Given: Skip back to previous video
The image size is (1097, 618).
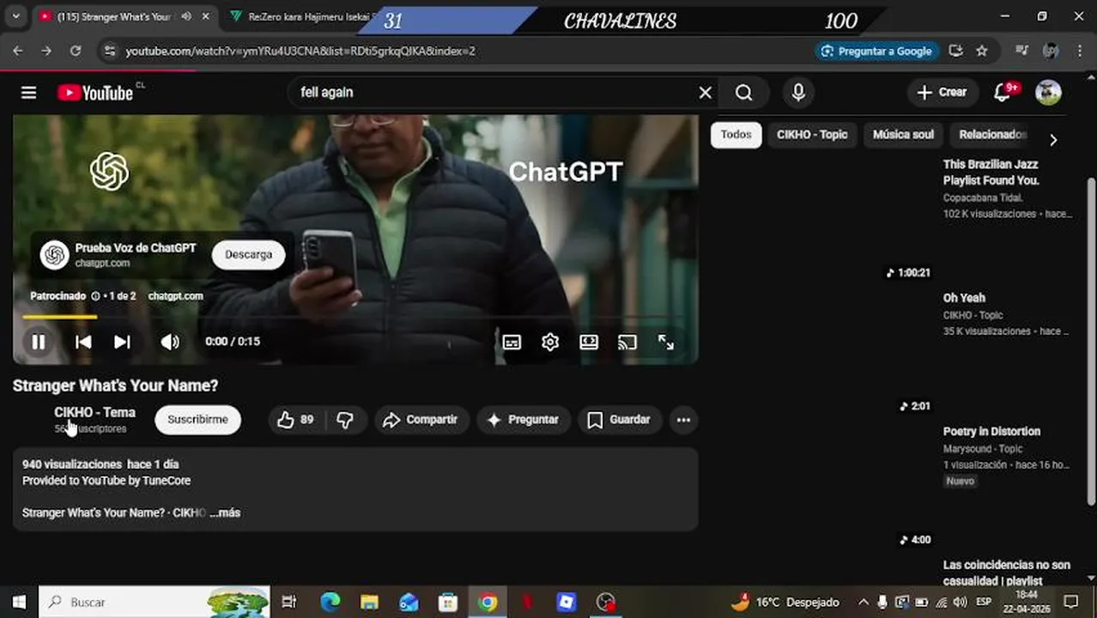Looking at the screenshot, I should [83, 342].
